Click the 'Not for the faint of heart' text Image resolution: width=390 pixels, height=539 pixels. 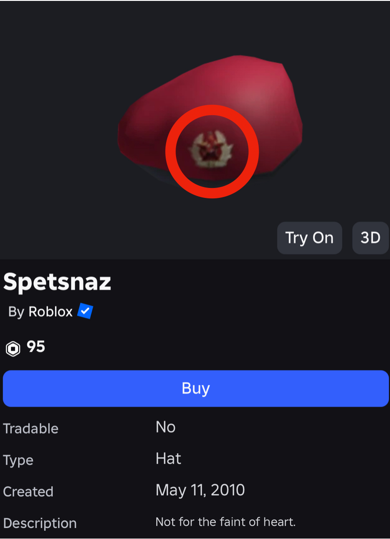click(x=226, y=522)
